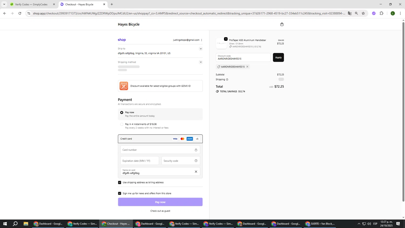Show hidden system tray icons
This screenshot has width=405, height=228.
(x=359, y=224)
